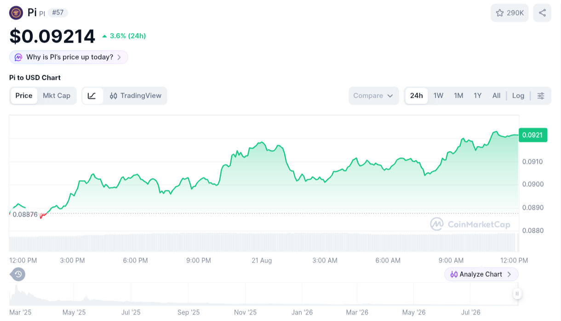Switch to the 1W timeframe tab
The height and width of the screenshot is (321, 561).
pyautogui.click(x=438, y=96)
